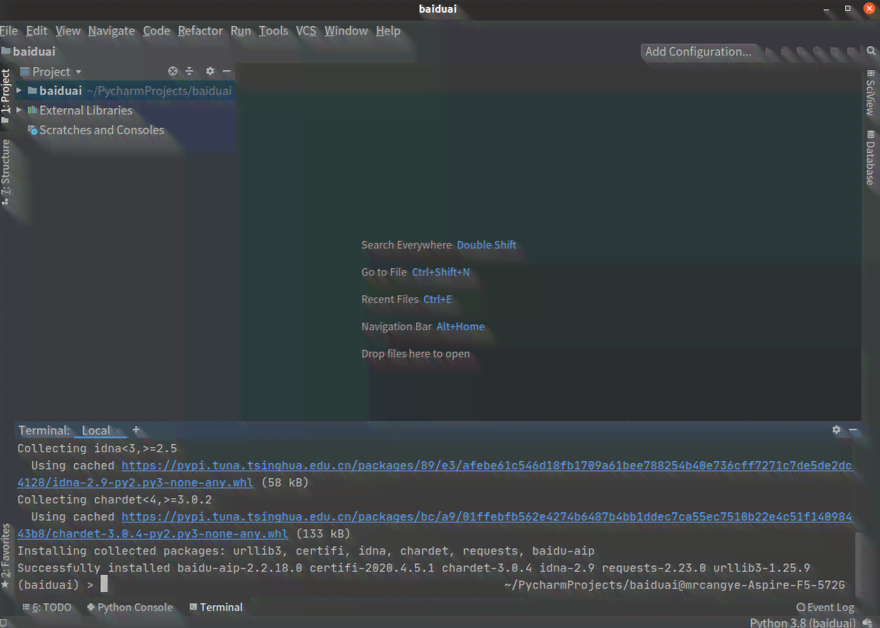
Task: Open the Project view dropdown
Action: coord(51,71)
